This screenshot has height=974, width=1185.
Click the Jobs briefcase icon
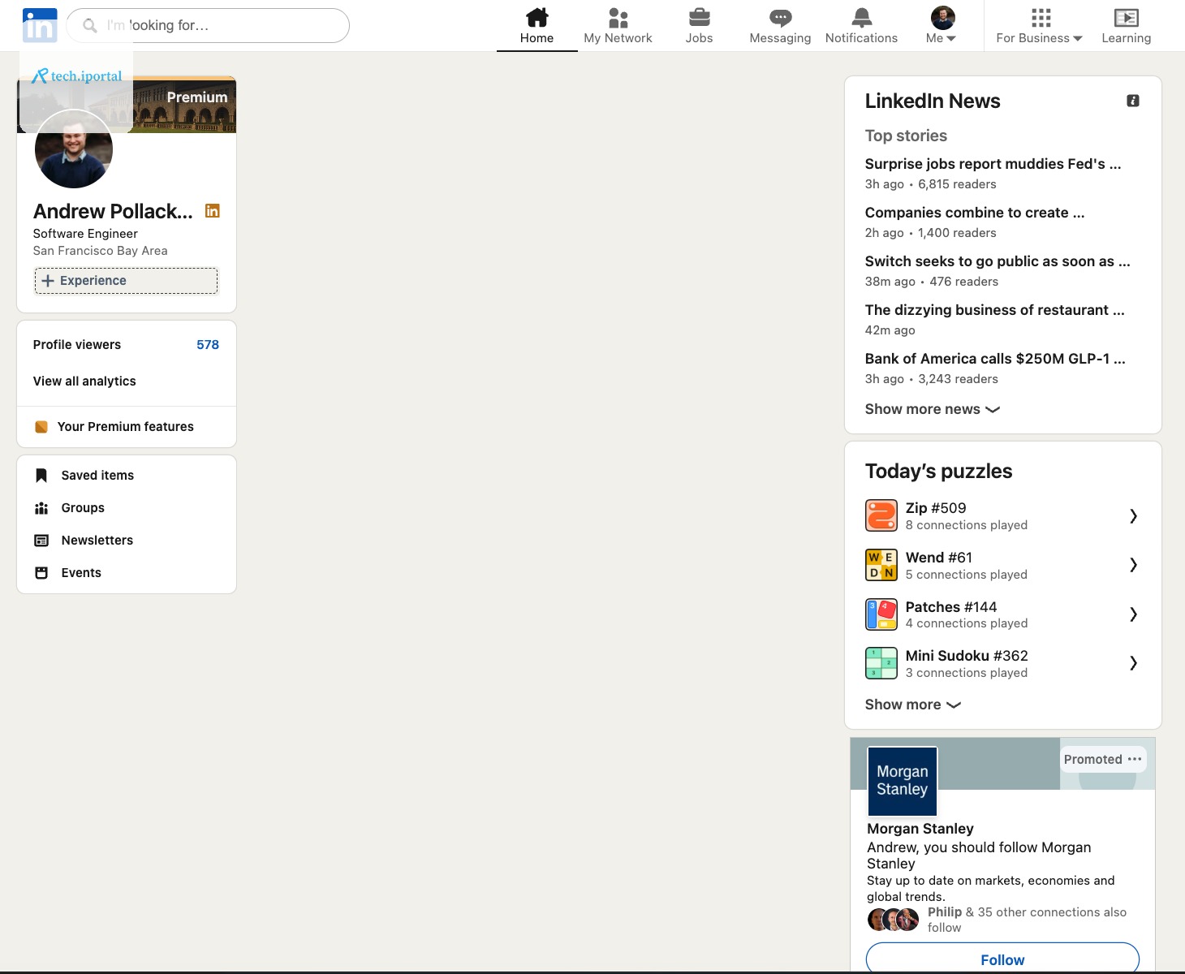pyautogui.click(x=699, y=17)
